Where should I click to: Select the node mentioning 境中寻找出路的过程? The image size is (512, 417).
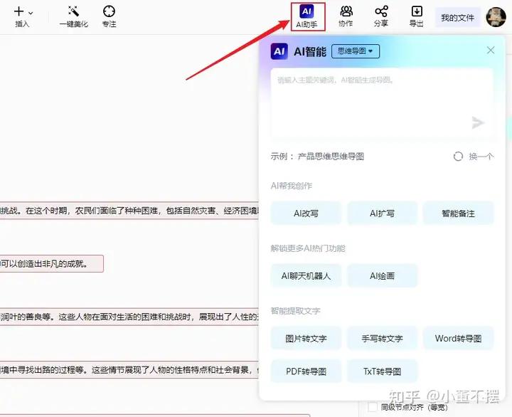coord(129,370)
